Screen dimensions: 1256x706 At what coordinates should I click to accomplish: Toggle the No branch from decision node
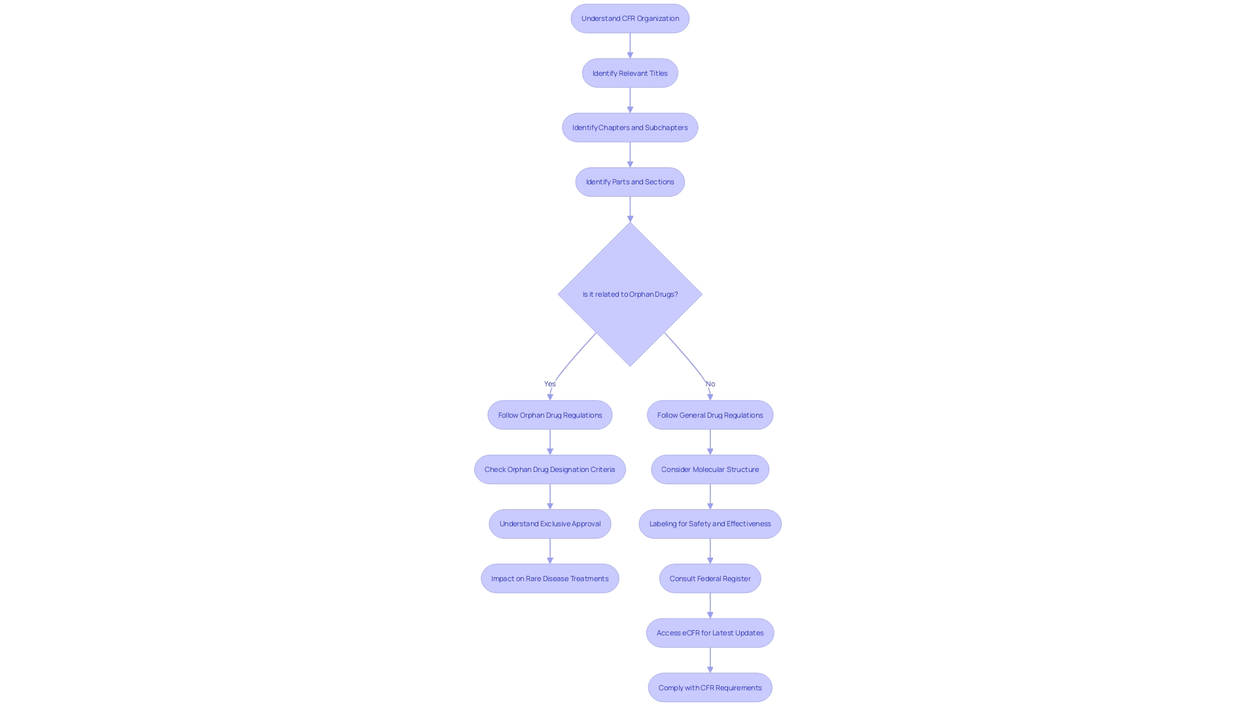click(710, 382)
